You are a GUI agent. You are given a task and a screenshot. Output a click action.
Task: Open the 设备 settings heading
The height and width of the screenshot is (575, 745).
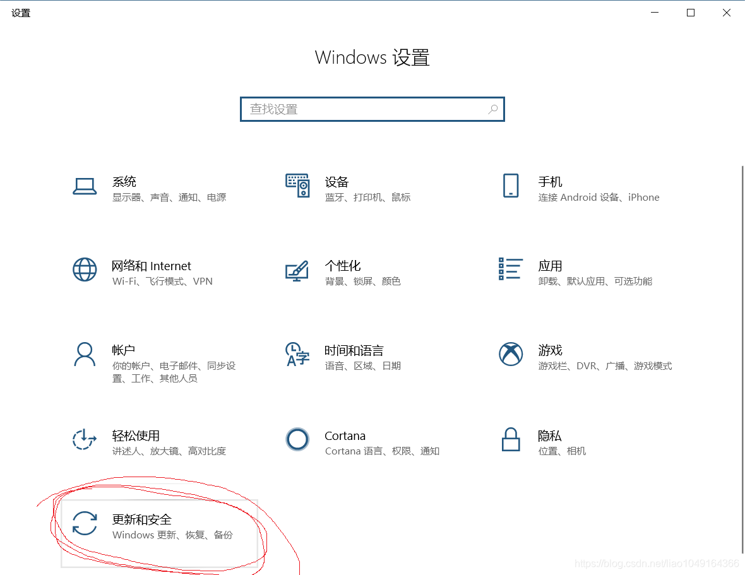337,182
